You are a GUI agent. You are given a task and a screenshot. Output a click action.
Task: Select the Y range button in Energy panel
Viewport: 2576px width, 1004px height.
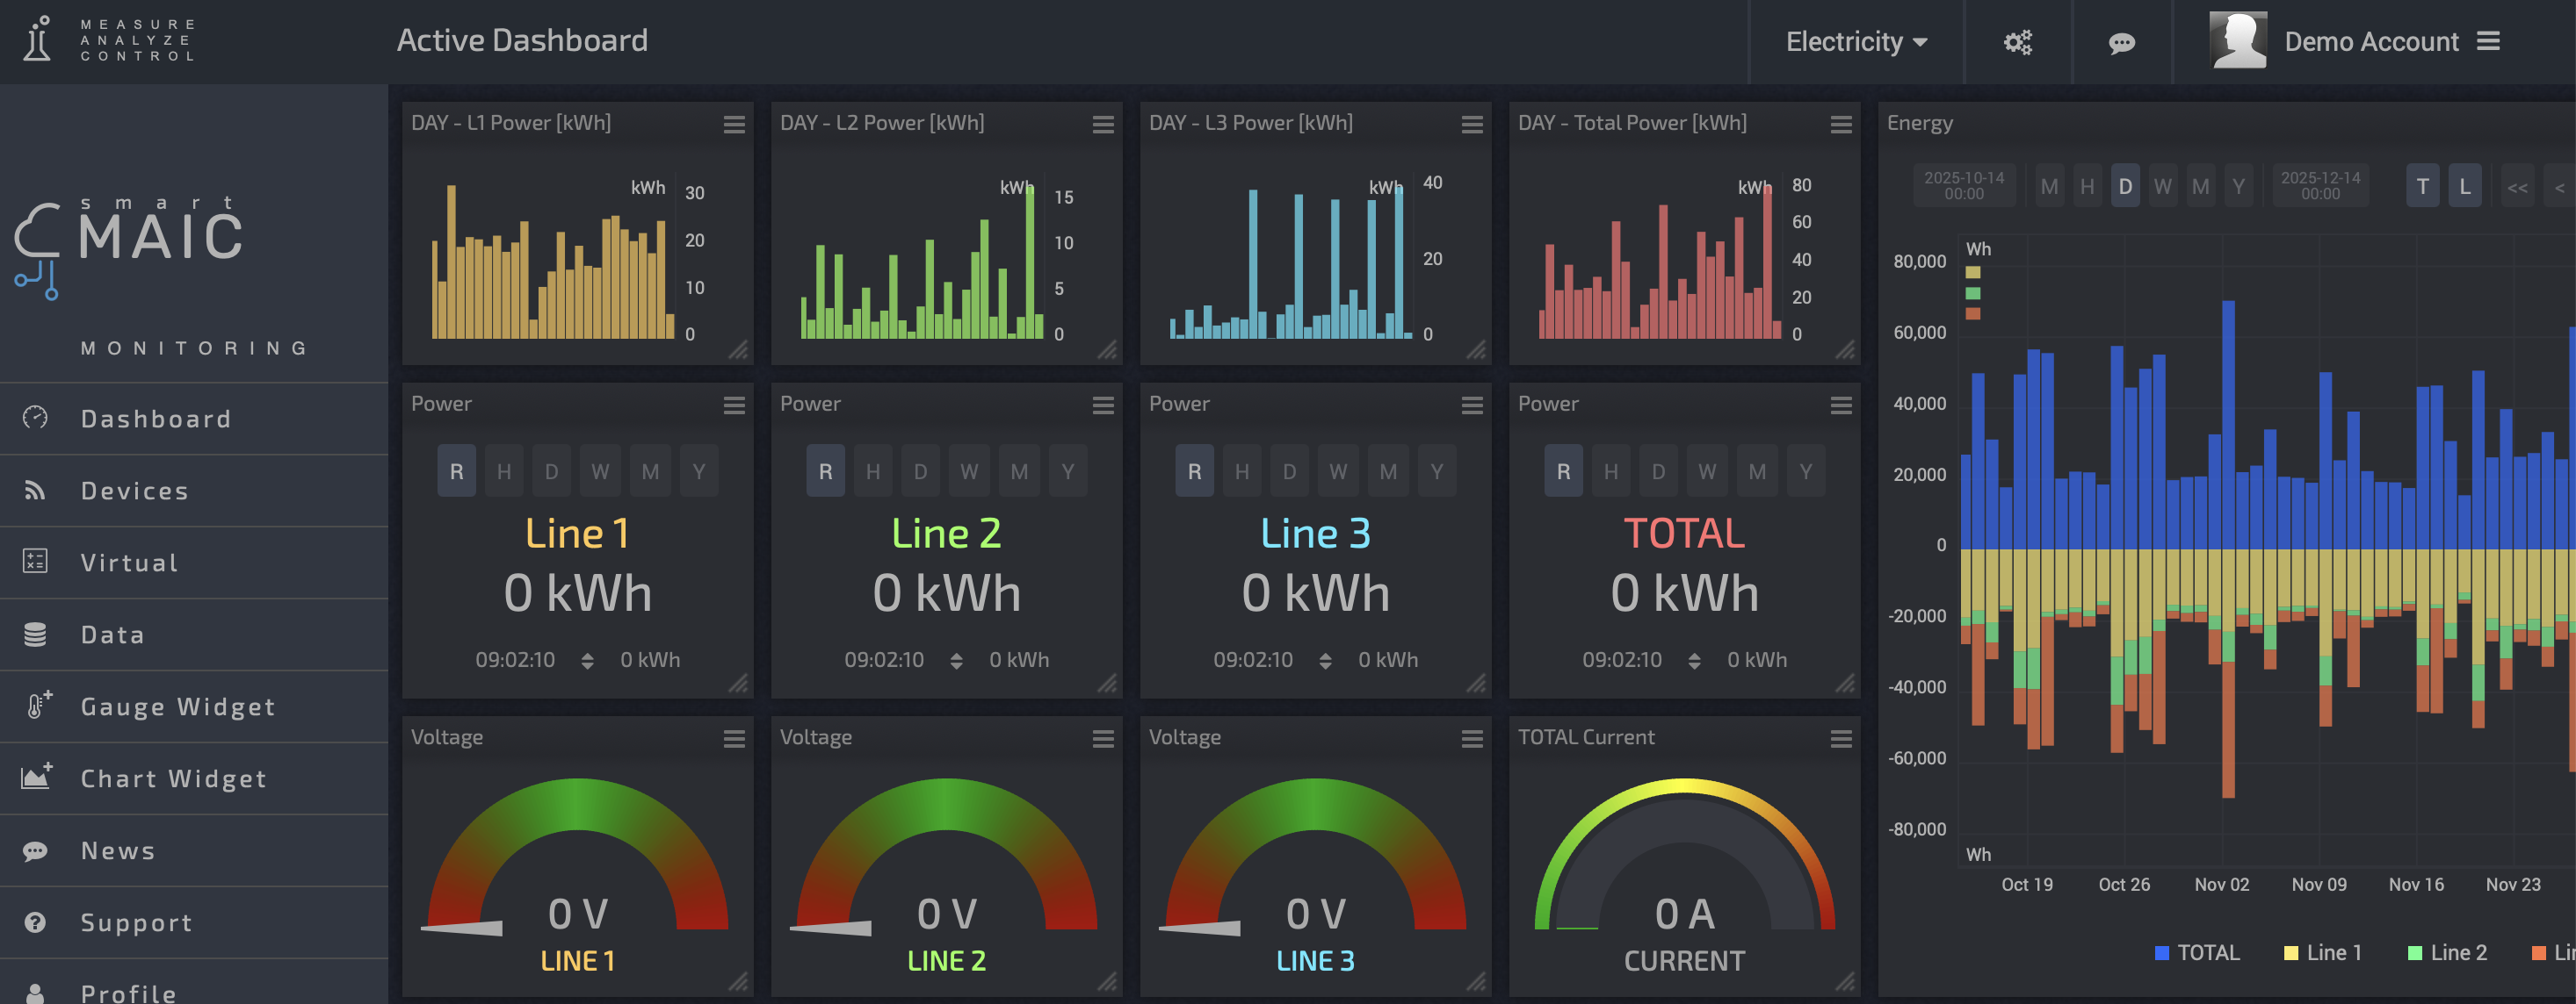click(2238, 187)
